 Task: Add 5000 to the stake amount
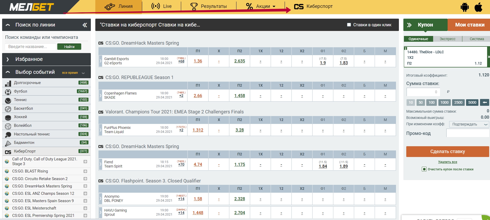pos(472,102)
